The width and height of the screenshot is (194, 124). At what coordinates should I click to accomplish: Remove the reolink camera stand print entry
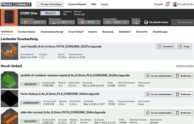click(x=183, y=76)
